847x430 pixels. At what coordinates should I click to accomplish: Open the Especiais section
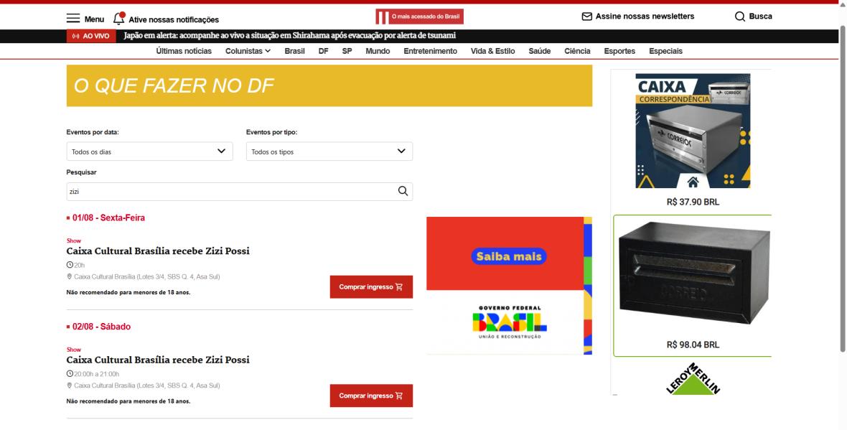[665, 51]
